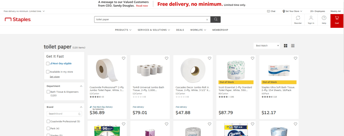Open the Read now CEO message link

click(142, 6)
